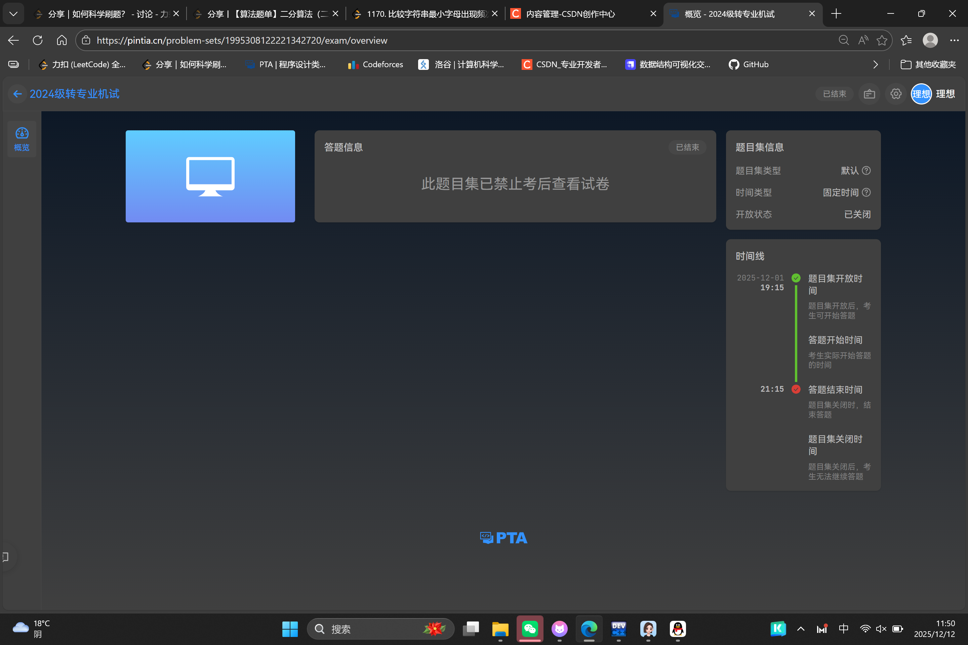
Task: Switch to the 内容管理-CSDN创作中心 tab
Action: (x=572, y=13)
